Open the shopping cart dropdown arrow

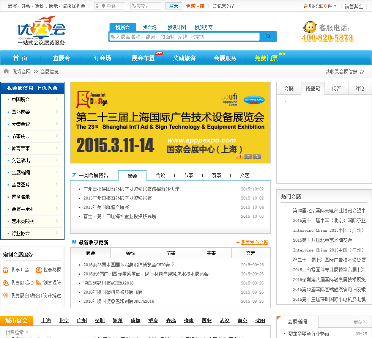(335, 5)
